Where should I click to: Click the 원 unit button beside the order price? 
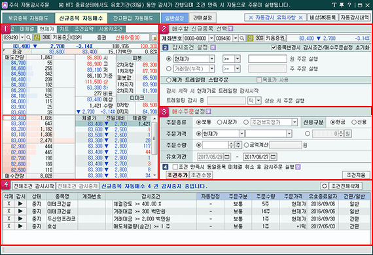(347, 134)
